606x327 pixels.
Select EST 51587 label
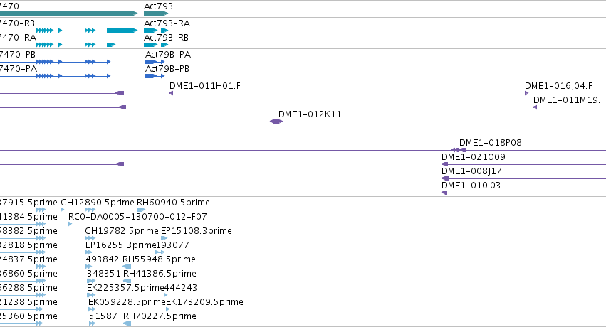(103, 316)
